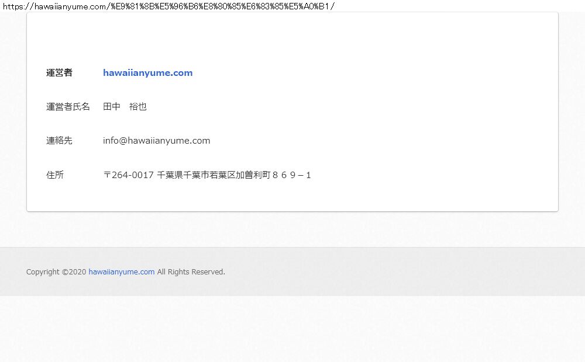The height and width of the screenshot is (362, 585).
Task: Click the postal code 〒264-0017
Action: [128, 175]
